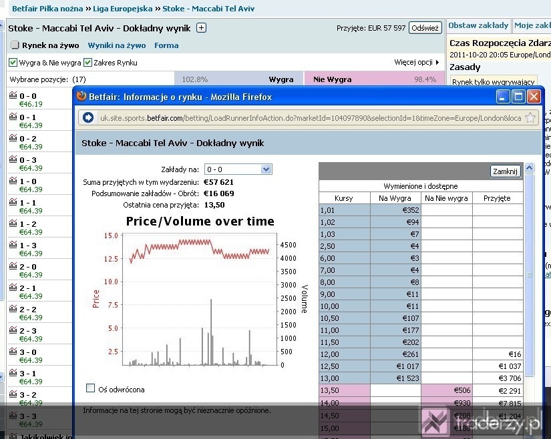Open the chart icon for score 3 - 2
The height and width of the screenshot is (439, 551).
(13, 394)
